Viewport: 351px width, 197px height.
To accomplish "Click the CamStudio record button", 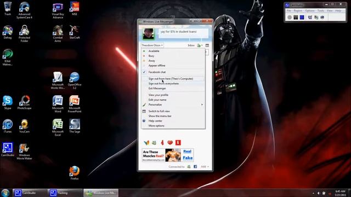I will tap(290, 17).
